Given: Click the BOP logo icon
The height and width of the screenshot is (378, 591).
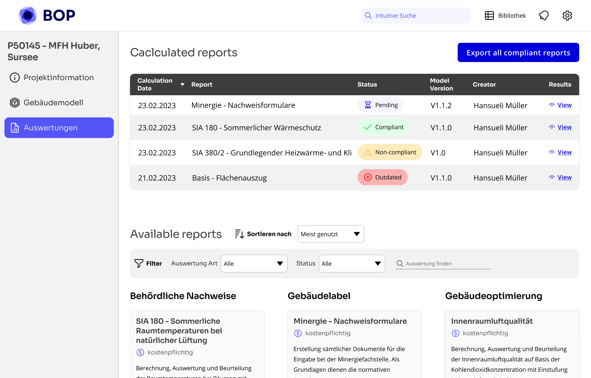Looking at the screenshot, I should pyautogui.click(x=28, y=16).
